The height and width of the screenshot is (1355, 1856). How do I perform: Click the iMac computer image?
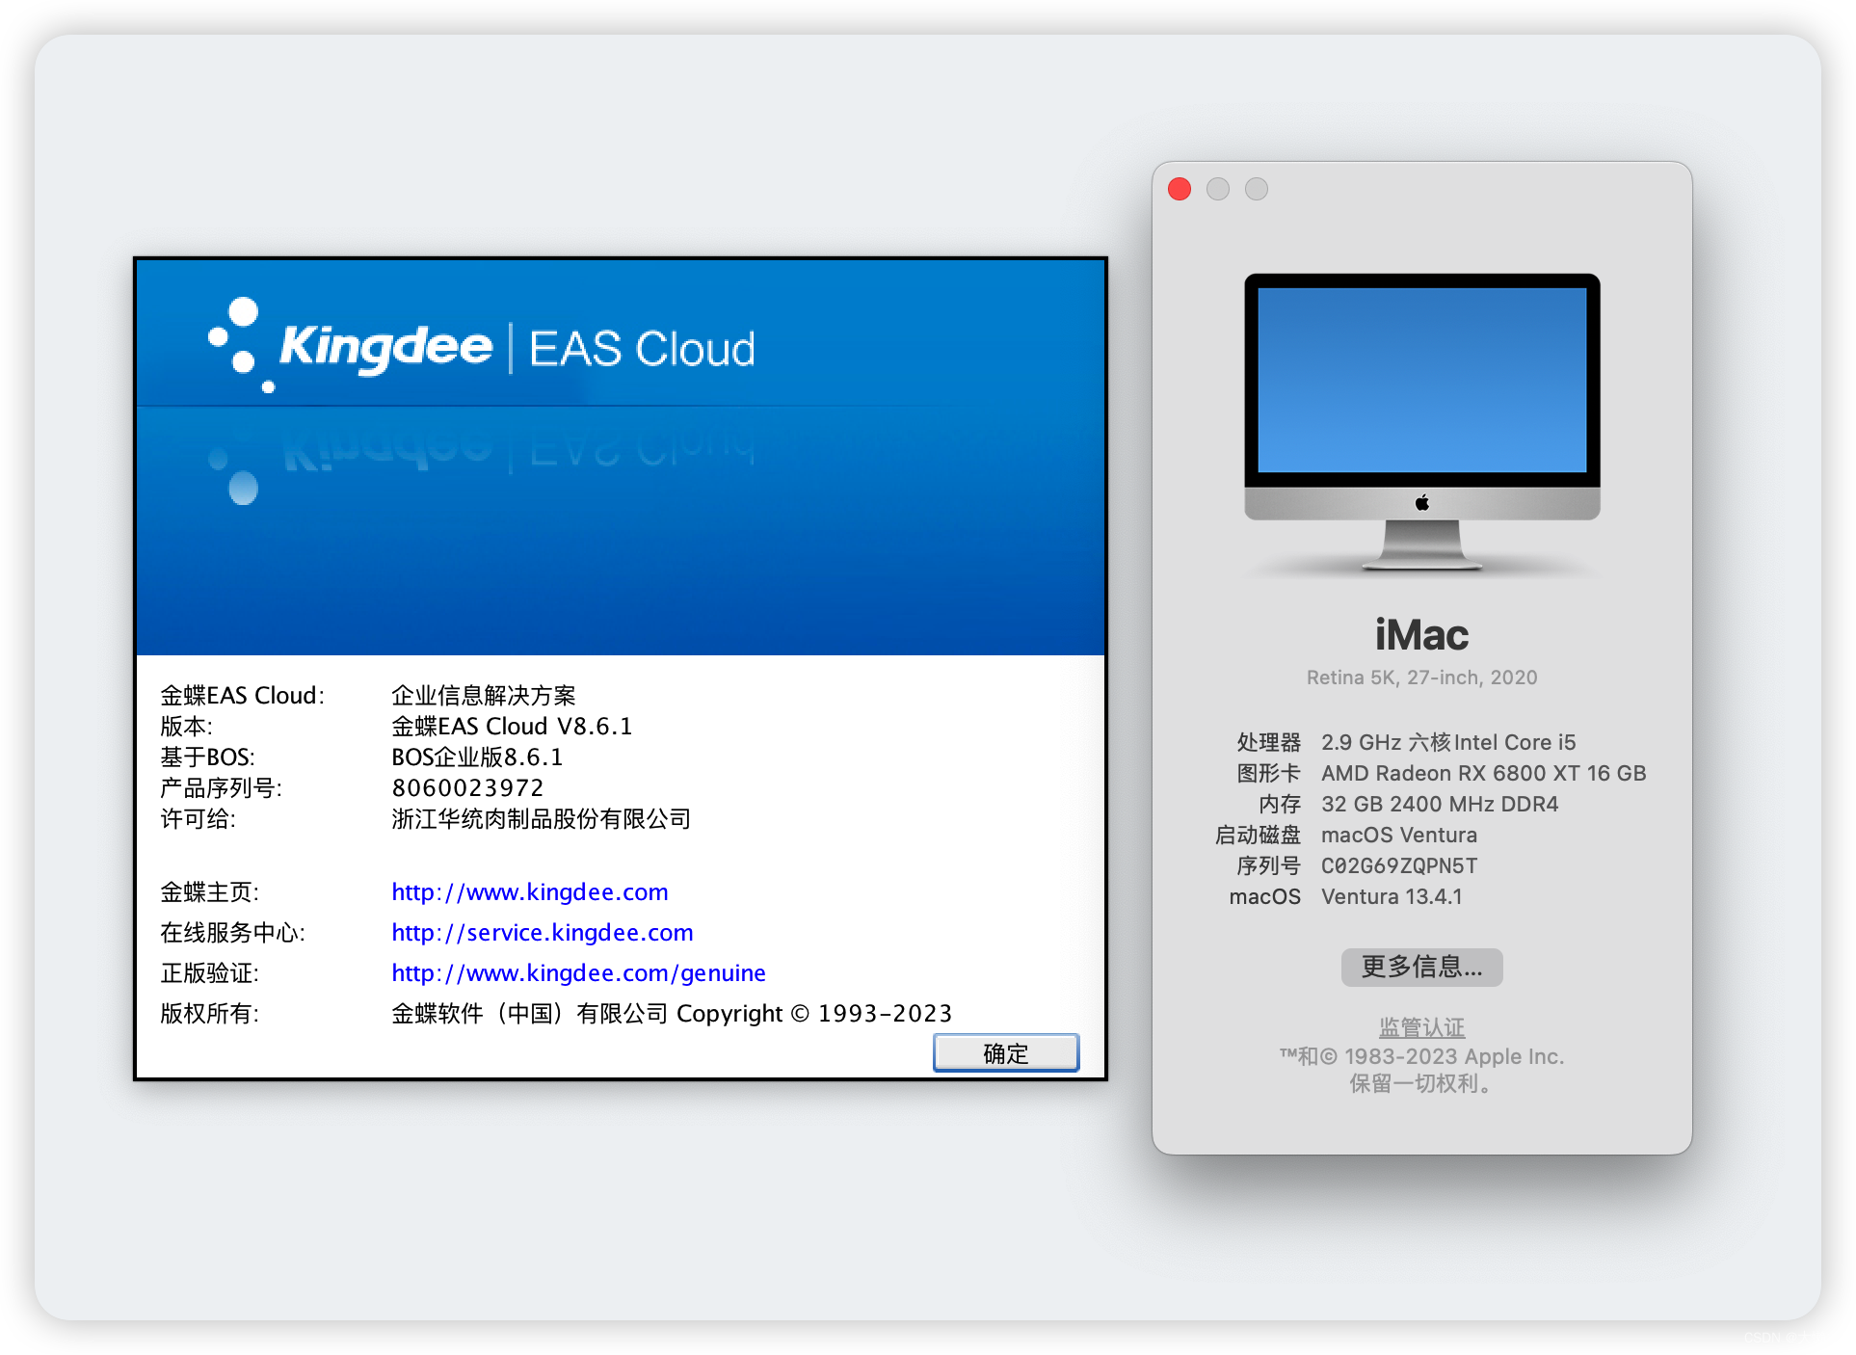pyautogui.click(x=1420, y=414)
